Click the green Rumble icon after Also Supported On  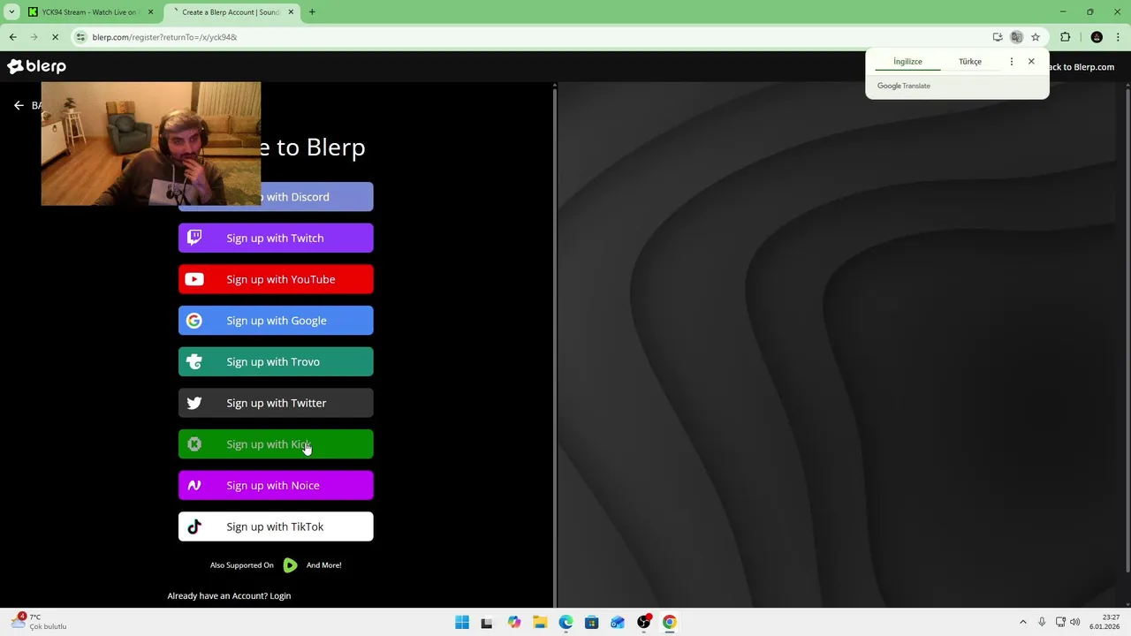coord(290,565)
